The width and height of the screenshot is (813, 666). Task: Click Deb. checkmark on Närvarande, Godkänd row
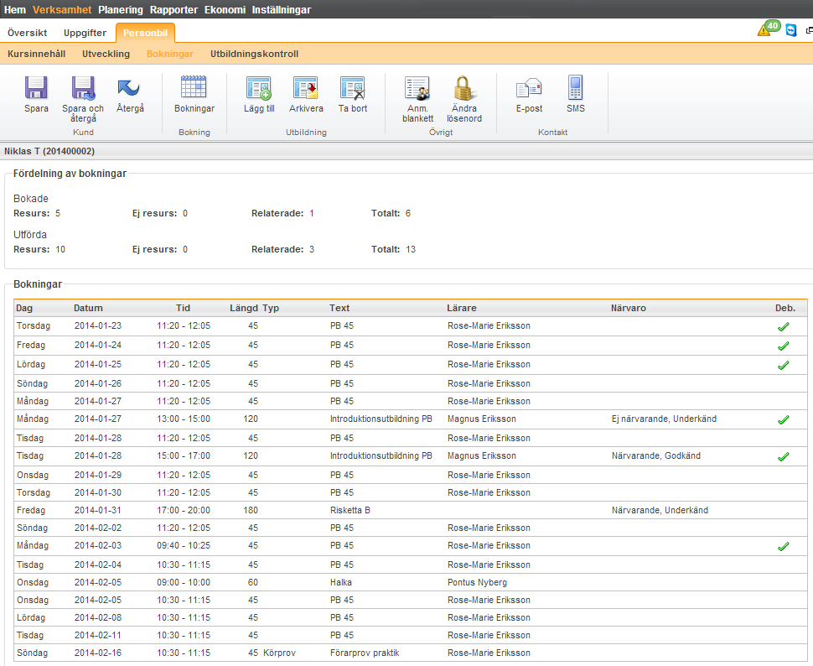(x=784, y=456)
